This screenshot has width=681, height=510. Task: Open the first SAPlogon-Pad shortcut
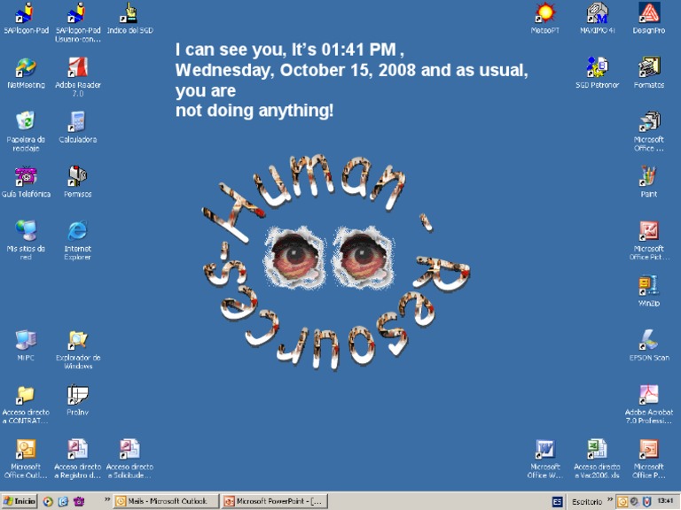click(26, 18)
